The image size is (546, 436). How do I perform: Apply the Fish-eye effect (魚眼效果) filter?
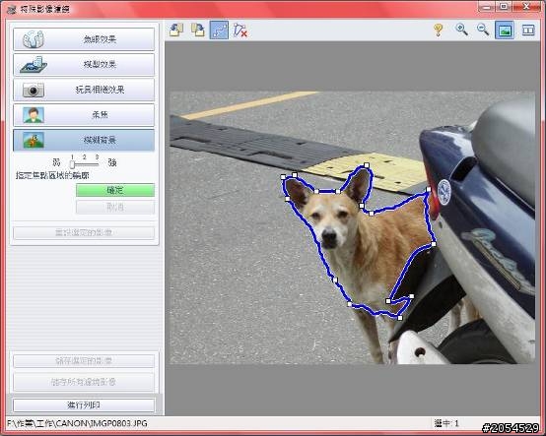click(x=84, y=39)
